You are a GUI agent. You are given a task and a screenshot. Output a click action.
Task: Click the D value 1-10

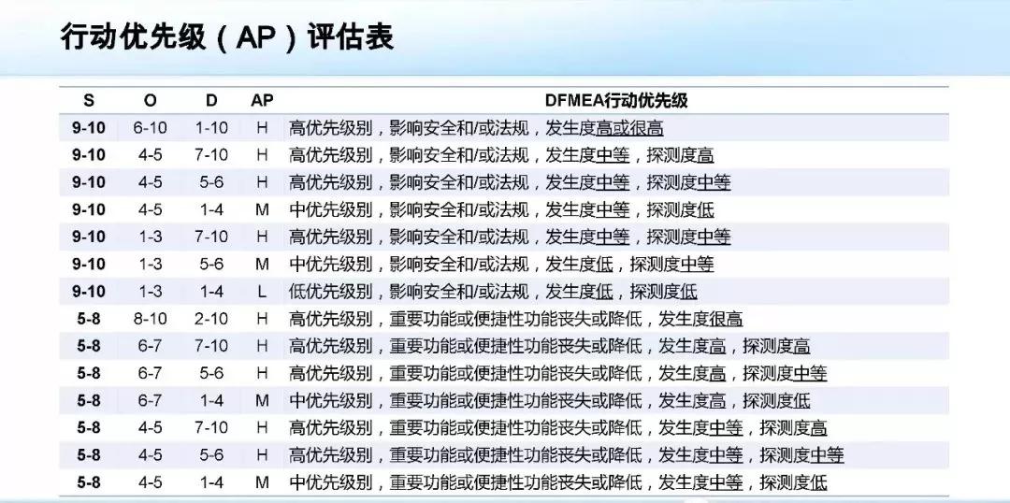point(211,127)
